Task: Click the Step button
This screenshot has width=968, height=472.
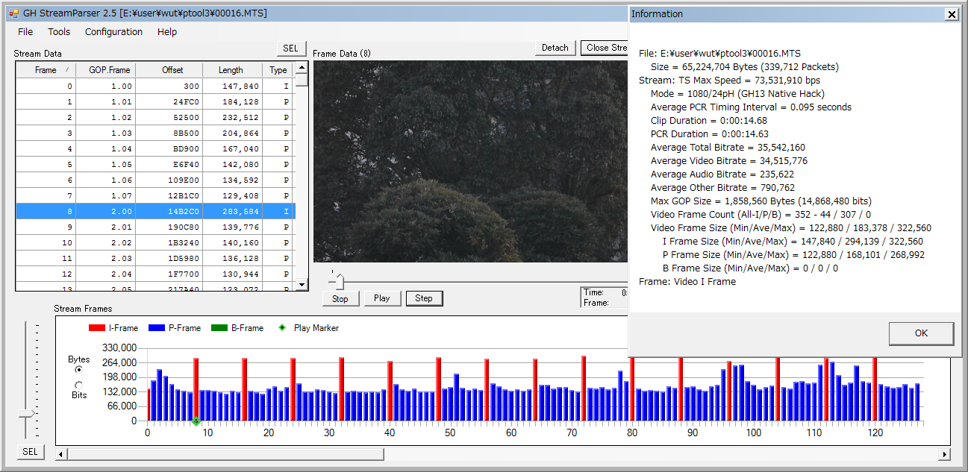Action: [424, 298]
